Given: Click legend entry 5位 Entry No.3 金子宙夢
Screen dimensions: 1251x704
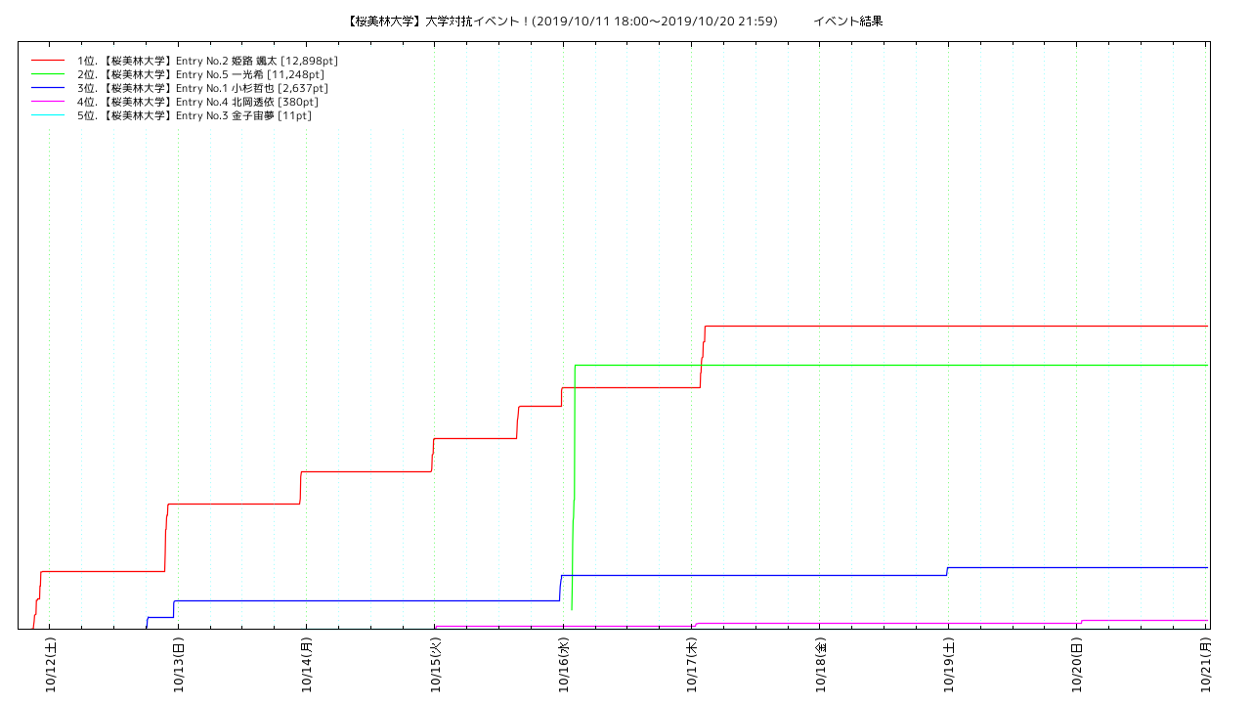Looking at the screenshot, I should point(194,115).
